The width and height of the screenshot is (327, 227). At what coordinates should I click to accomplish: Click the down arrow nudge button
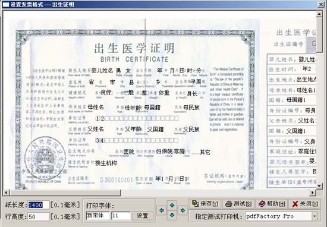(x=172, y=215)
